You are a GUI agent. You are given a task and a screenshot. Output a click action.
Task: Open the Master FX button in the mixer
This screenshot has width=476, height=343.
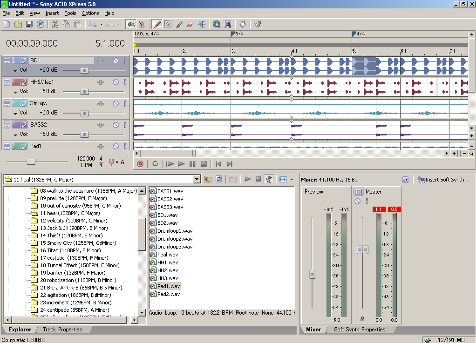click(x=359, y=192)
